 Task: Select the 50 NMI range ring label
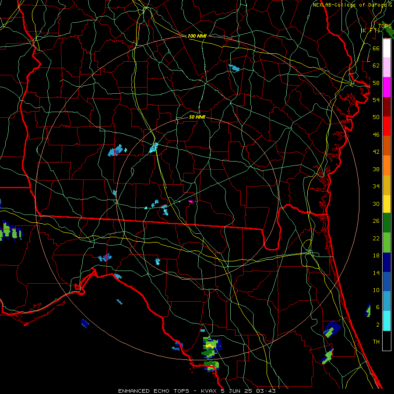pos(197,117)
